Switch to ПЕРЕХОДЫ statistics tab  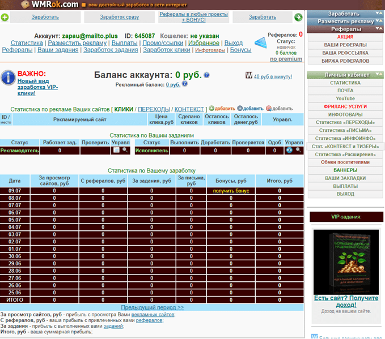click(154, 109)
